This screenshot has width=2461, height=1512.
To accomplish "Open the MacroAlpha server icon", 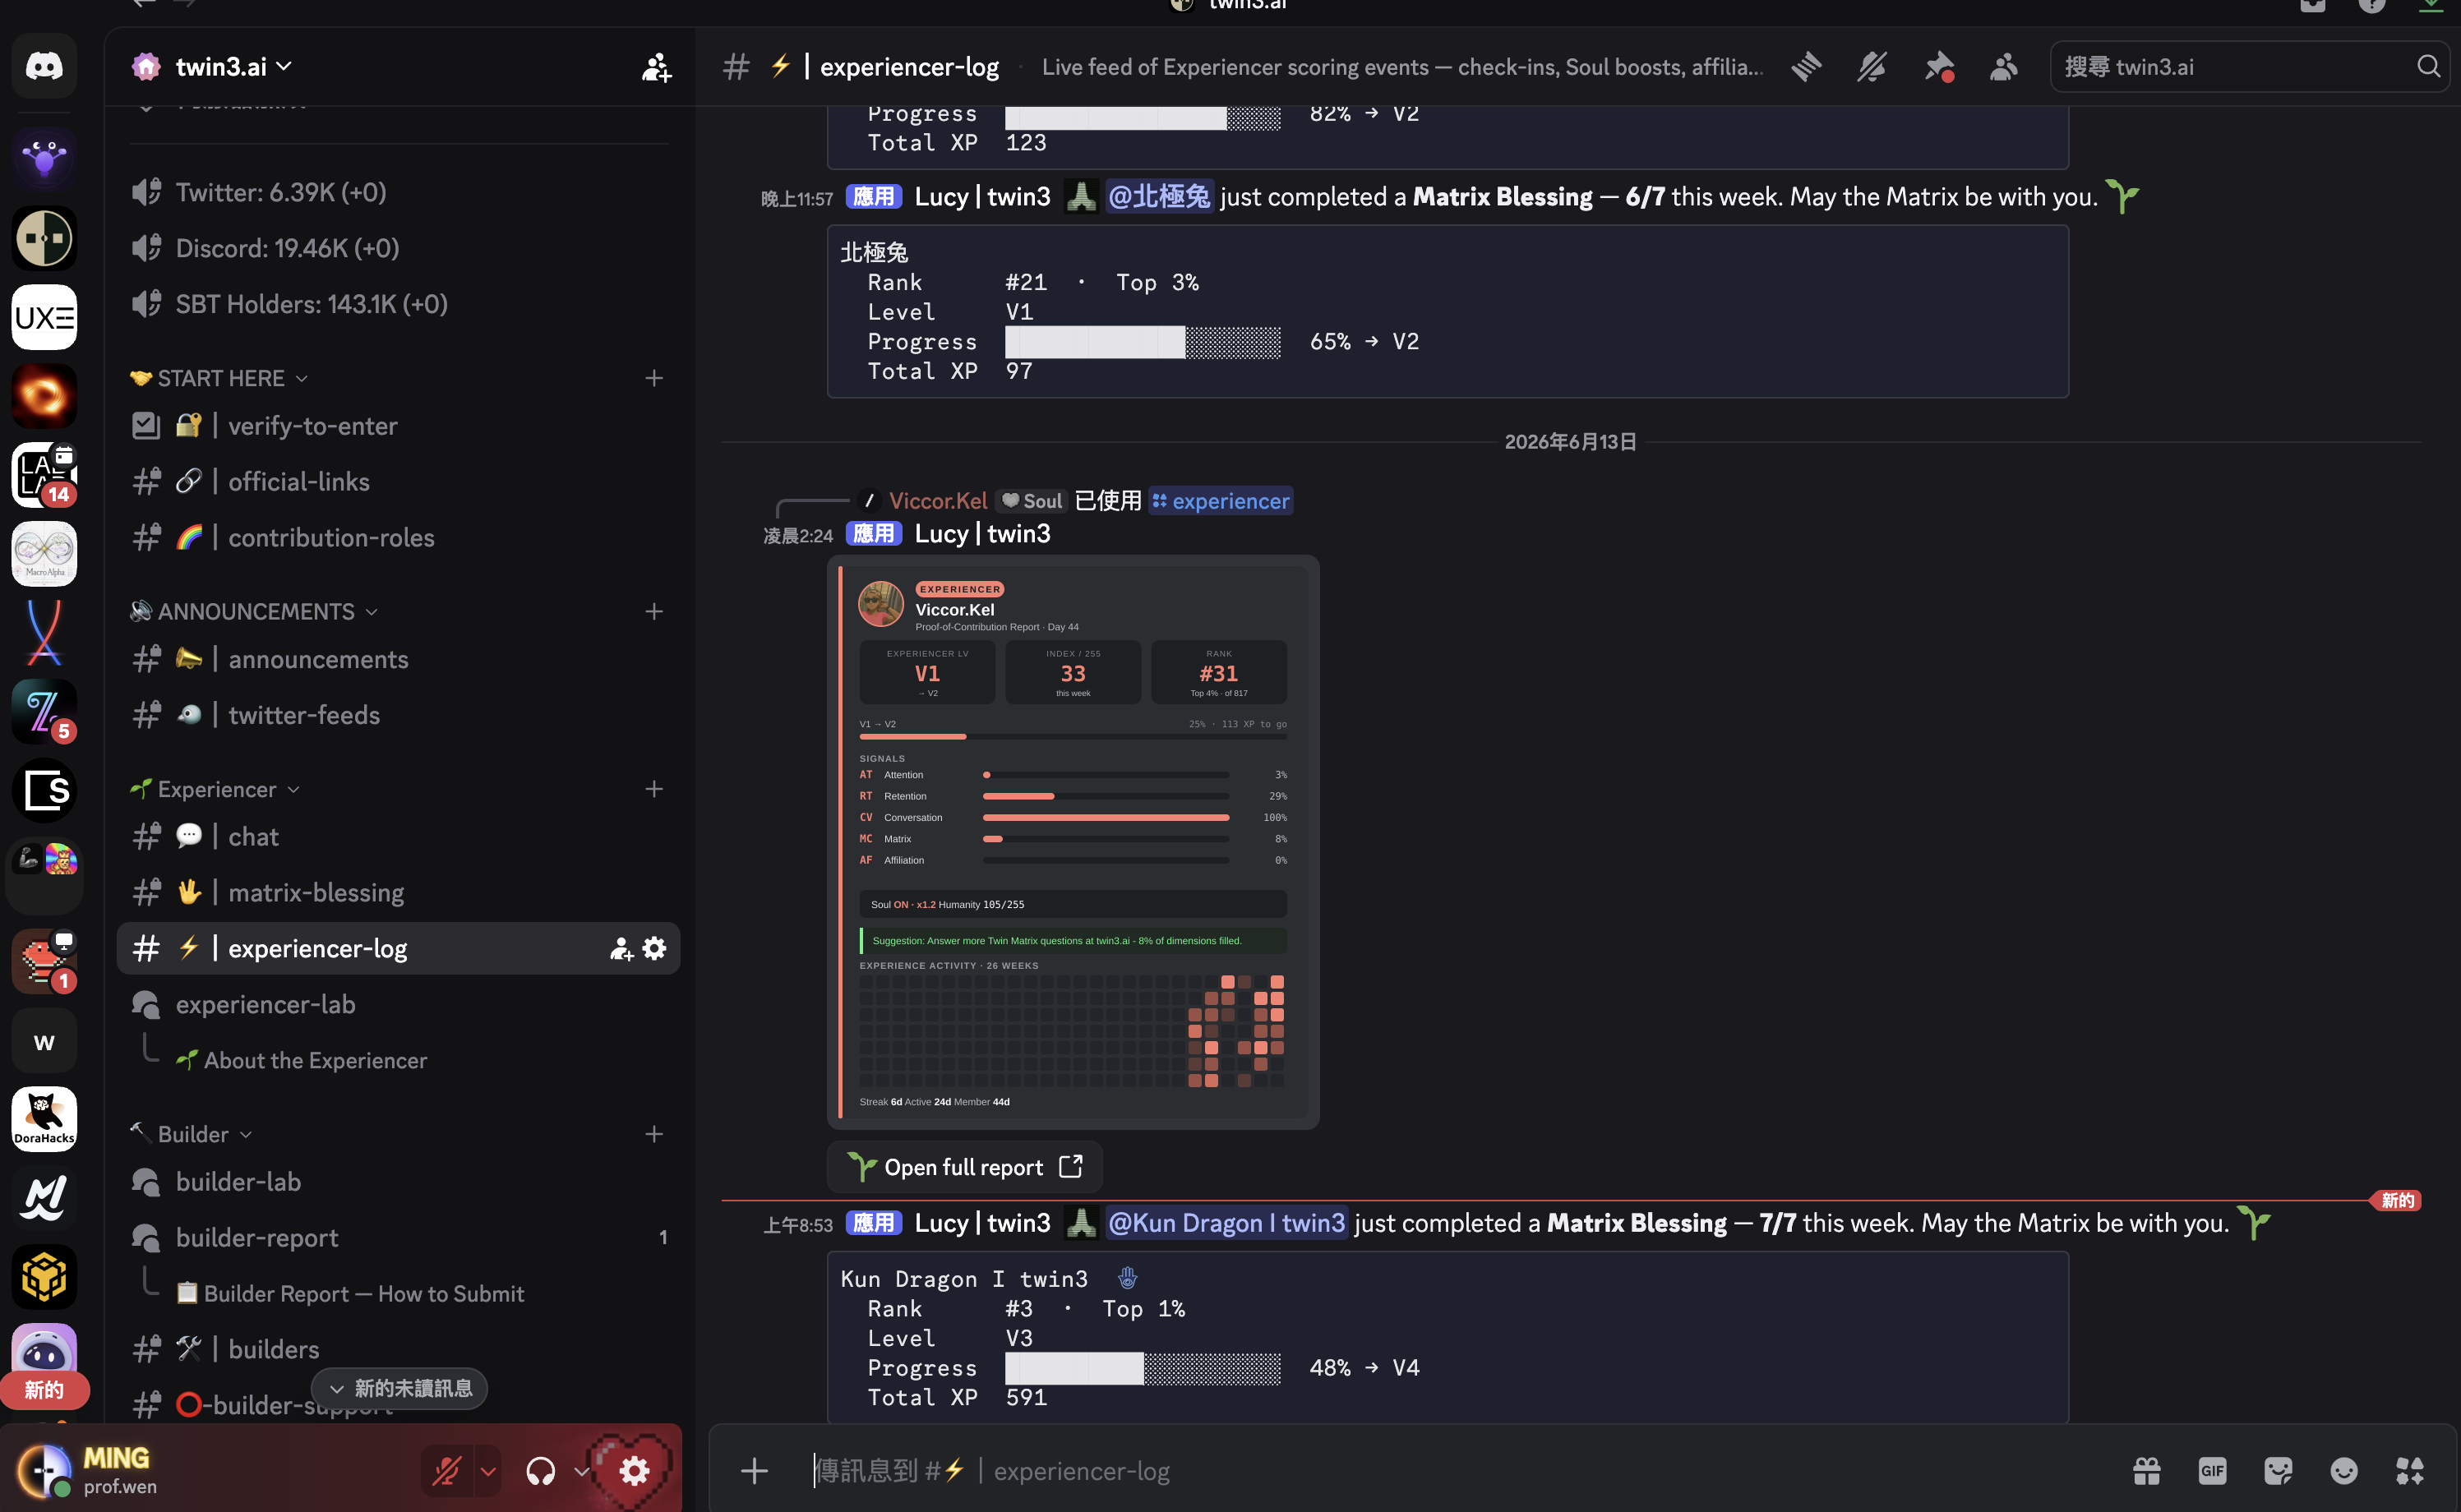I will coord(44,553).
